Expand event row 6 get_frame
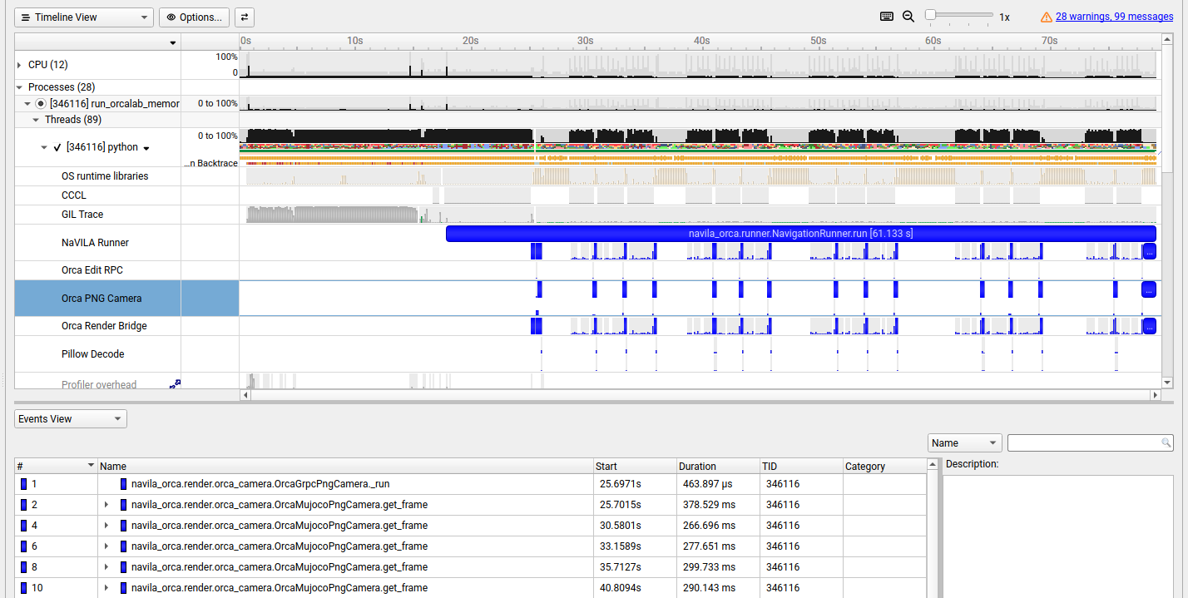Screen dimensions: 1188x598 point(106,546)
